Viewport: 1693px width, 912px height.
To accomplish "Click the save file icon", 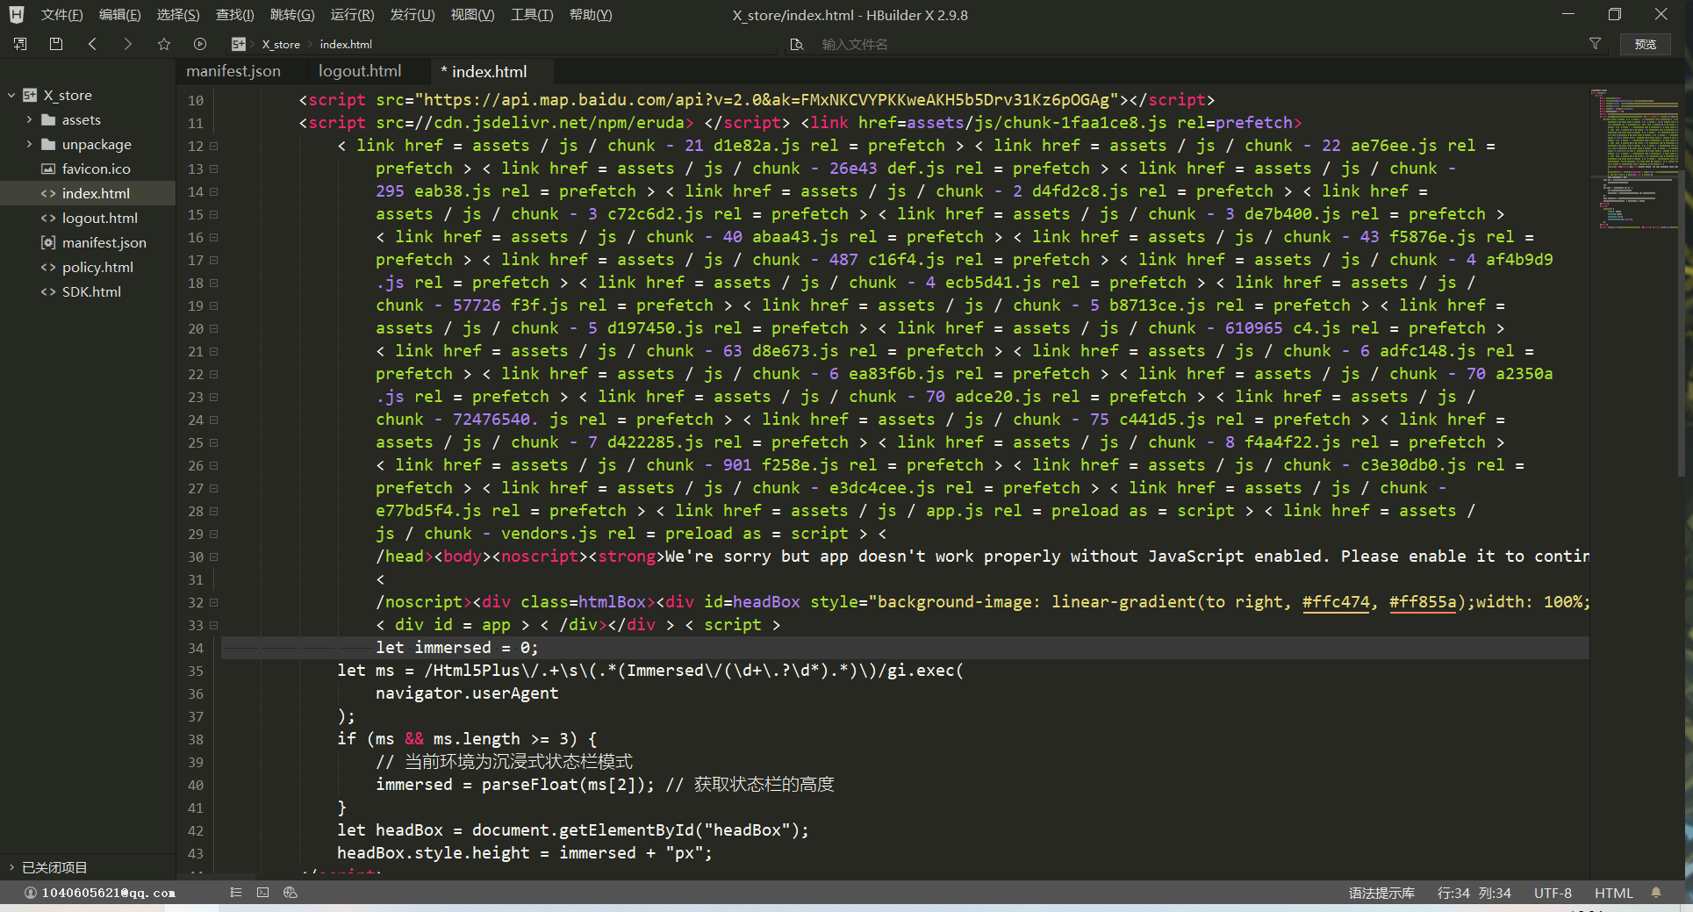I will (x=56, y=44).
